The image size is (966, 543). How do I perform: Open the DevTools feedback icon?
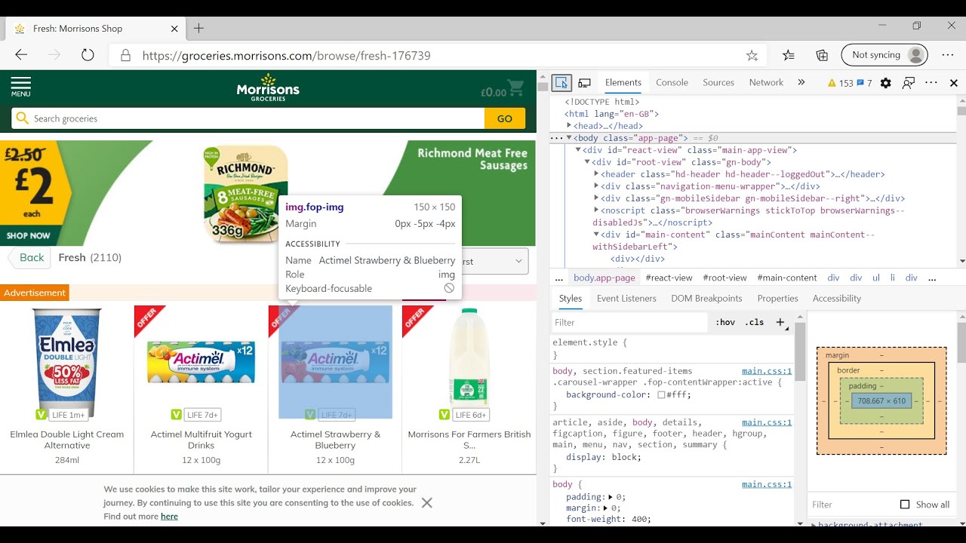(909, 83)
